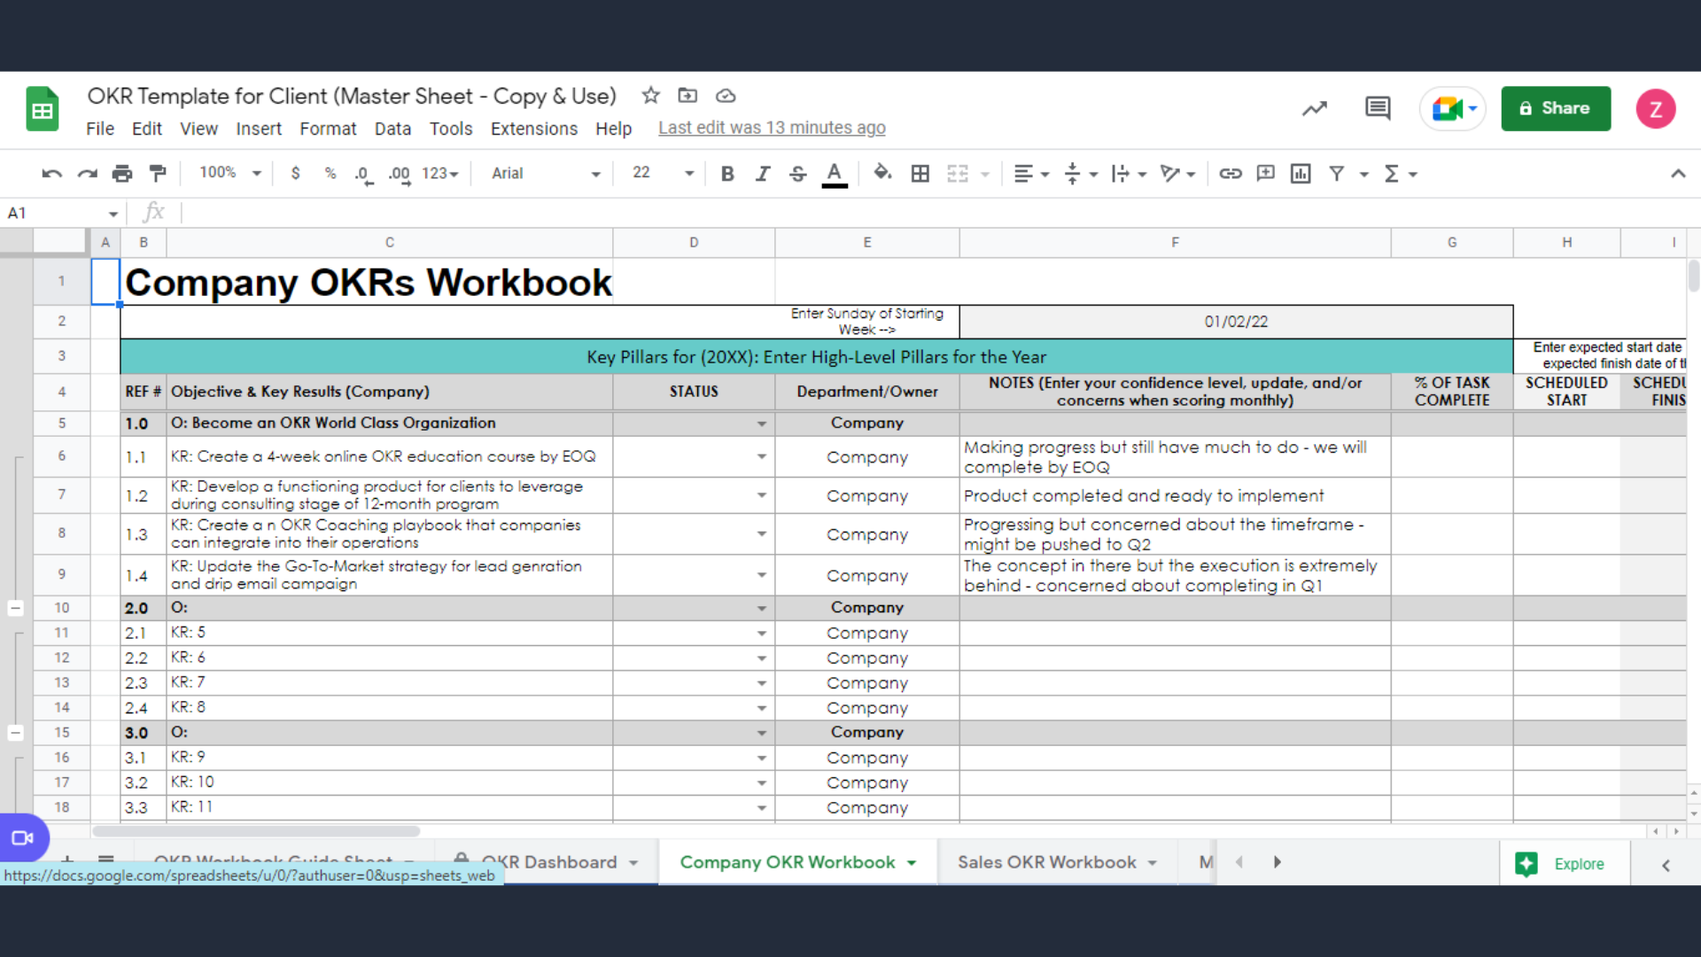Image resolution: width=1701 pixels, height=957 pixels.
Task: Toggle strikethrough formatting
Action: click(797, 174)
